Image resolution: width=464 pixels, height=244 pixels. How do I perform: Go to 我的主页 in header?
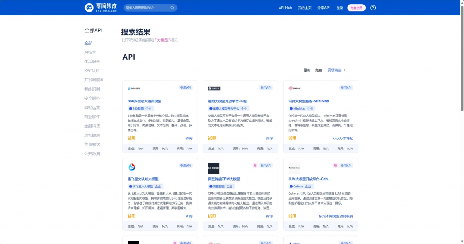coord(304,8)
